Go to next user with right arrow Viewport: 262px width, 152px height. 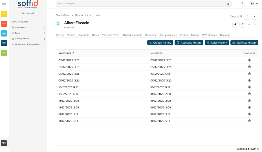tap(254, 17)
